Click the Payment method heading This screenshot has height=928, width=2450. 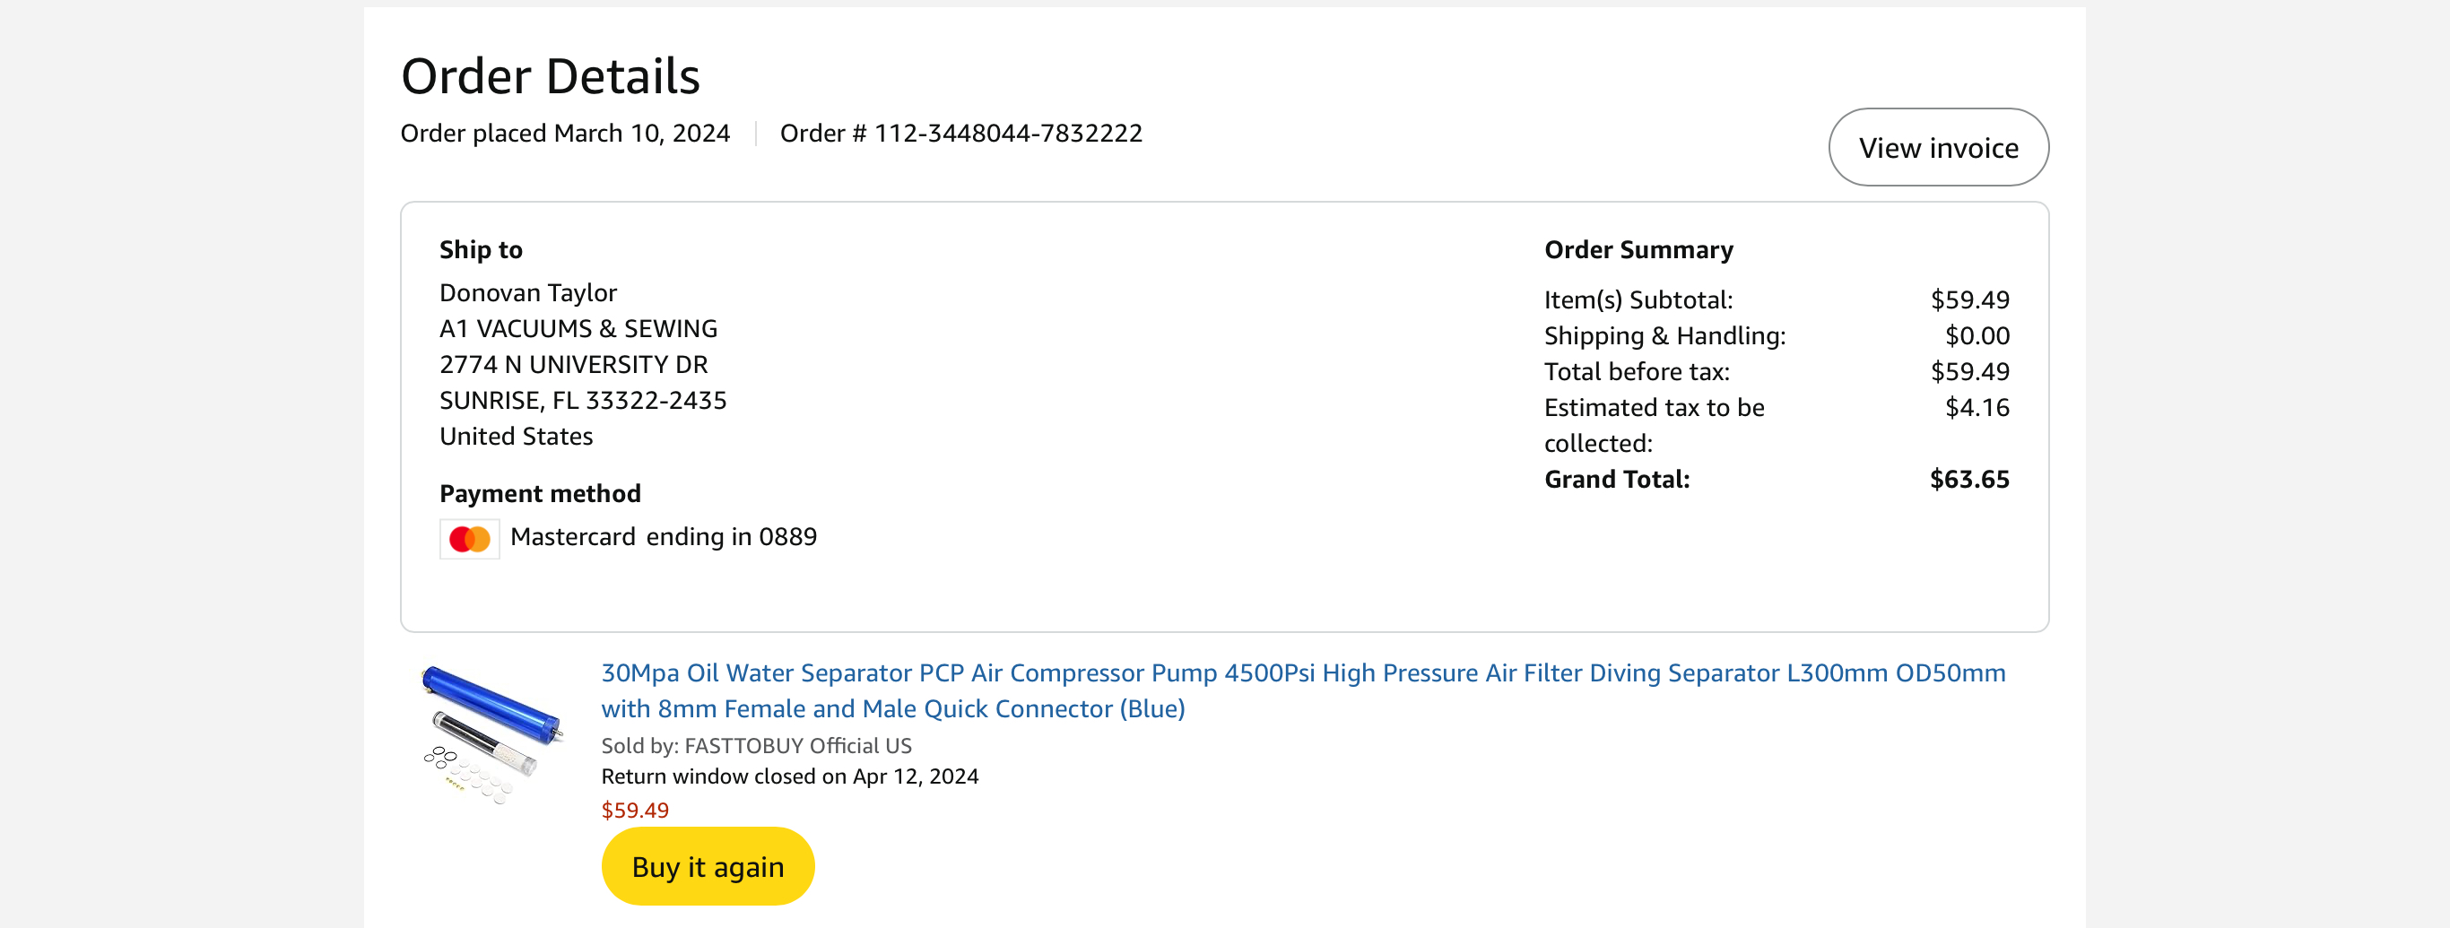point(539,493)
